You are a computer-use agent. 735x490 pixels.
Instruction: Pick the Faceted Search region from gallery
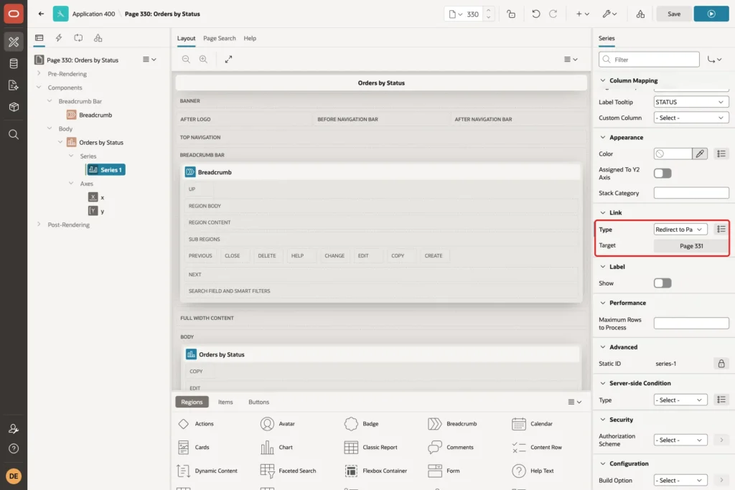(289, 471)
